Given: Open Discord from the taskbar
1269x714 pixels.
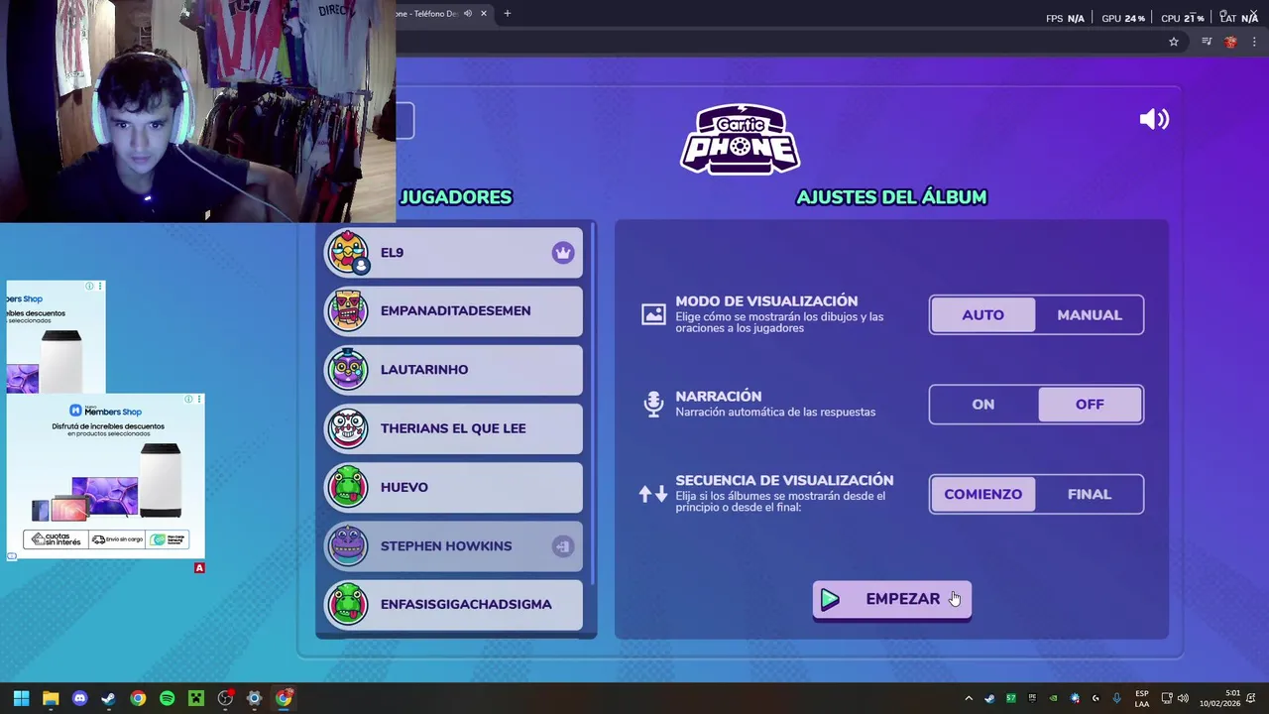Looking at the screenshot, I should tap(79, 698).
